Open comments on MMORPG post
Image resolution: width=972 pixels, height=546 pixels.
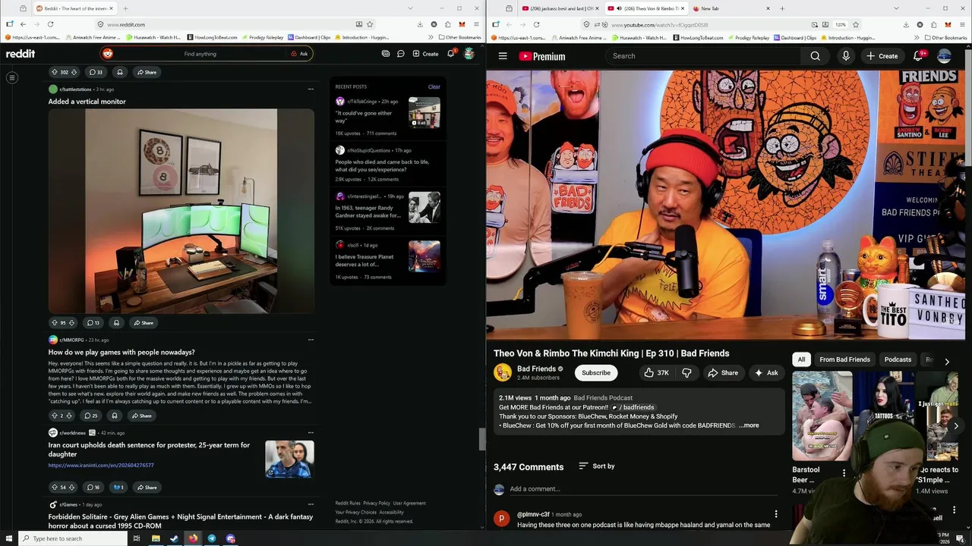[x=91, y=416]
